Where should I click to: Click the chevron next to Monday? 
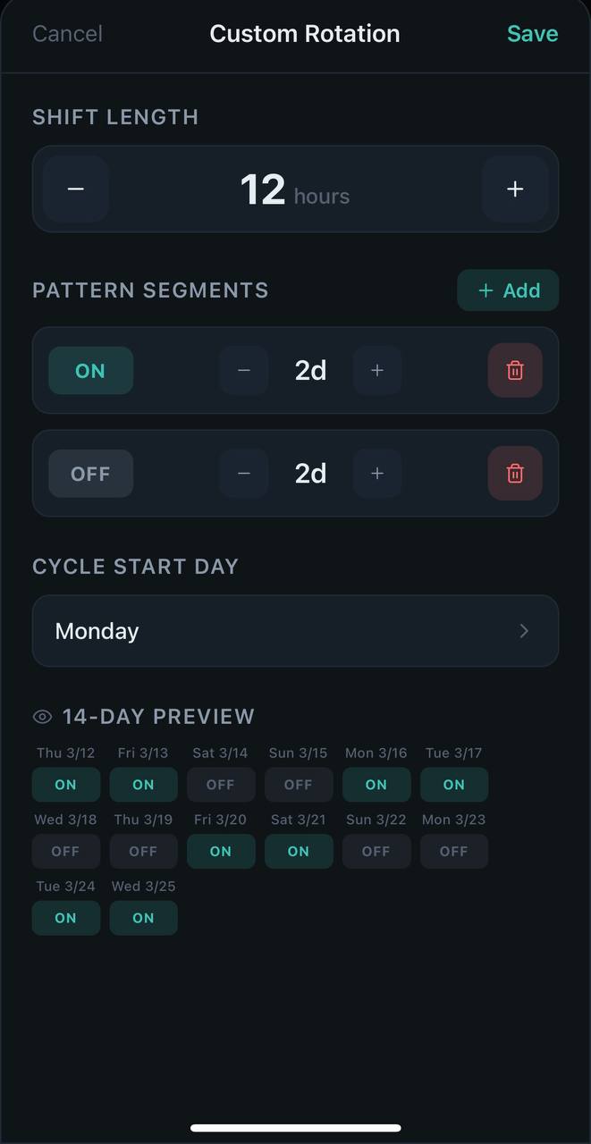(524, 631)
